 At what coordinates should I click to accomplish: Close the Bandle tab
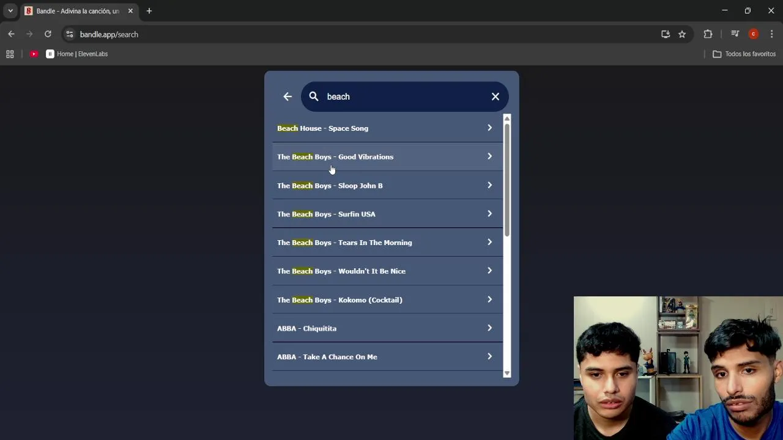(x=130, y=11)
